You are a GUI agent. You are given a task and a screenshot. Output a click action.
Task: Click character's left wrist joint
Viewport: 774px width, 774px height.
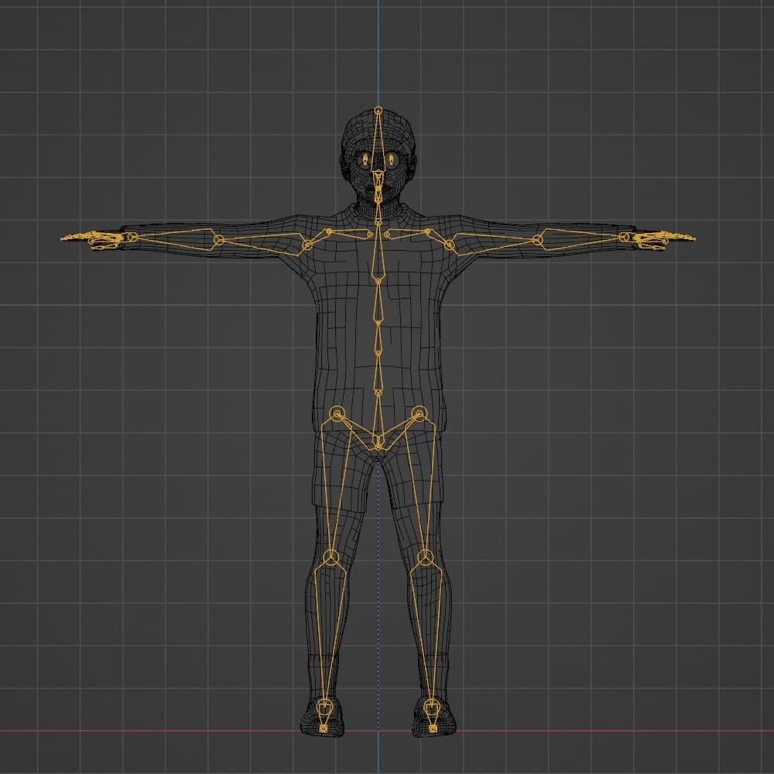pos(625,238)
